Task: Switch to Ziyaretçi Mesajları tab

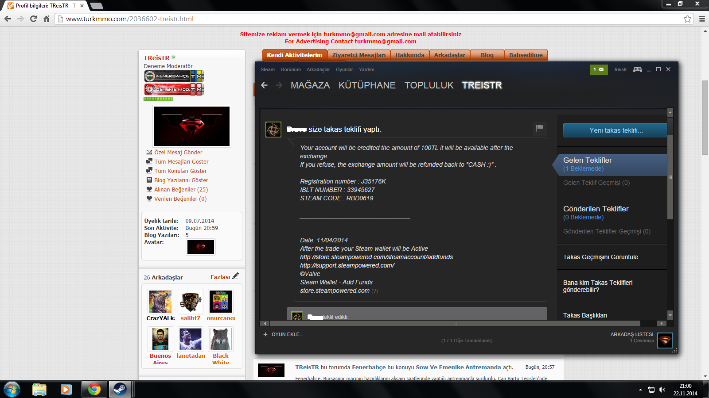Action: pyautogui.click(x=359, y=55)
